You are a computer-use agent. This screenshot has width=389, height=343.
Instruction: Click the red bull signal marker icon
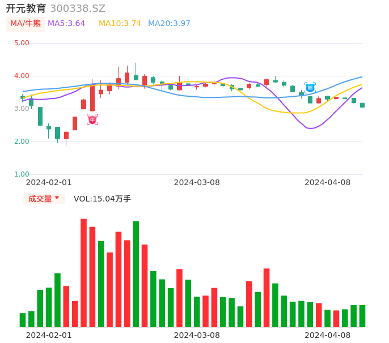92,119
